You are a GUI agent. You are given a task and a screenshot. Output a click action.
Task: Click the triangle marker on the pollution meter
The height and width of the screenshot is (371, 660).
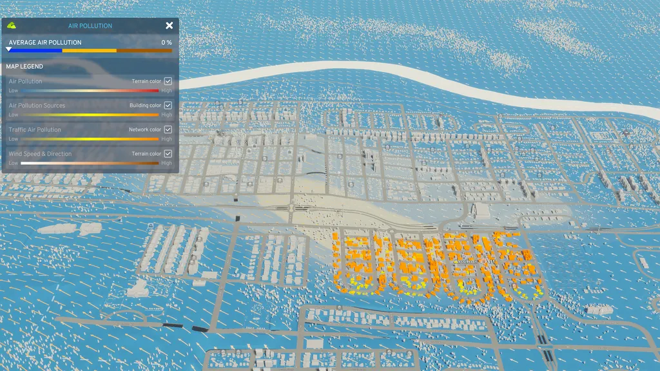pos(9,49)
